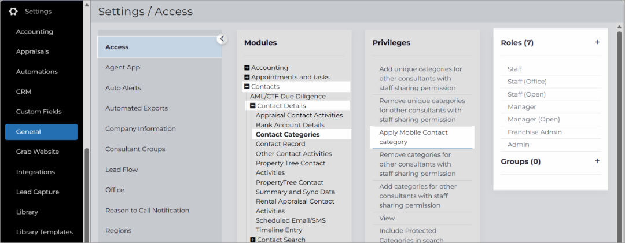Choose the Manager role
Screen dimensions: 625x243
tap(522, 107)
